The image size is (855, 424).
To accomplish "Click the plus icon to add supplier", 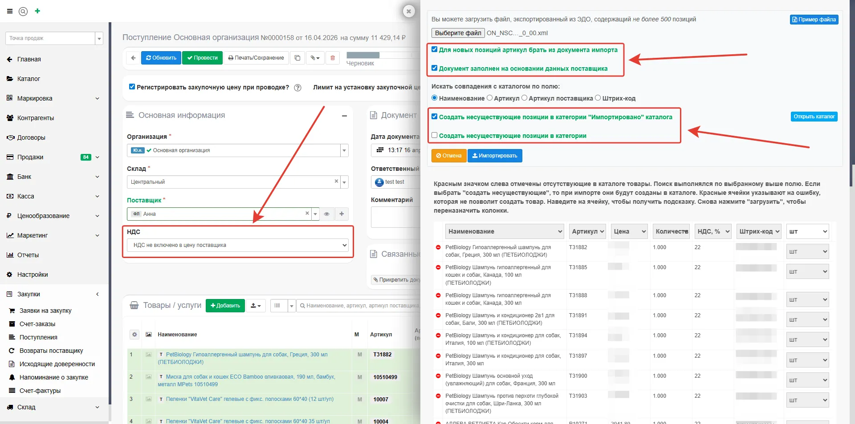I will pos(342,214).
